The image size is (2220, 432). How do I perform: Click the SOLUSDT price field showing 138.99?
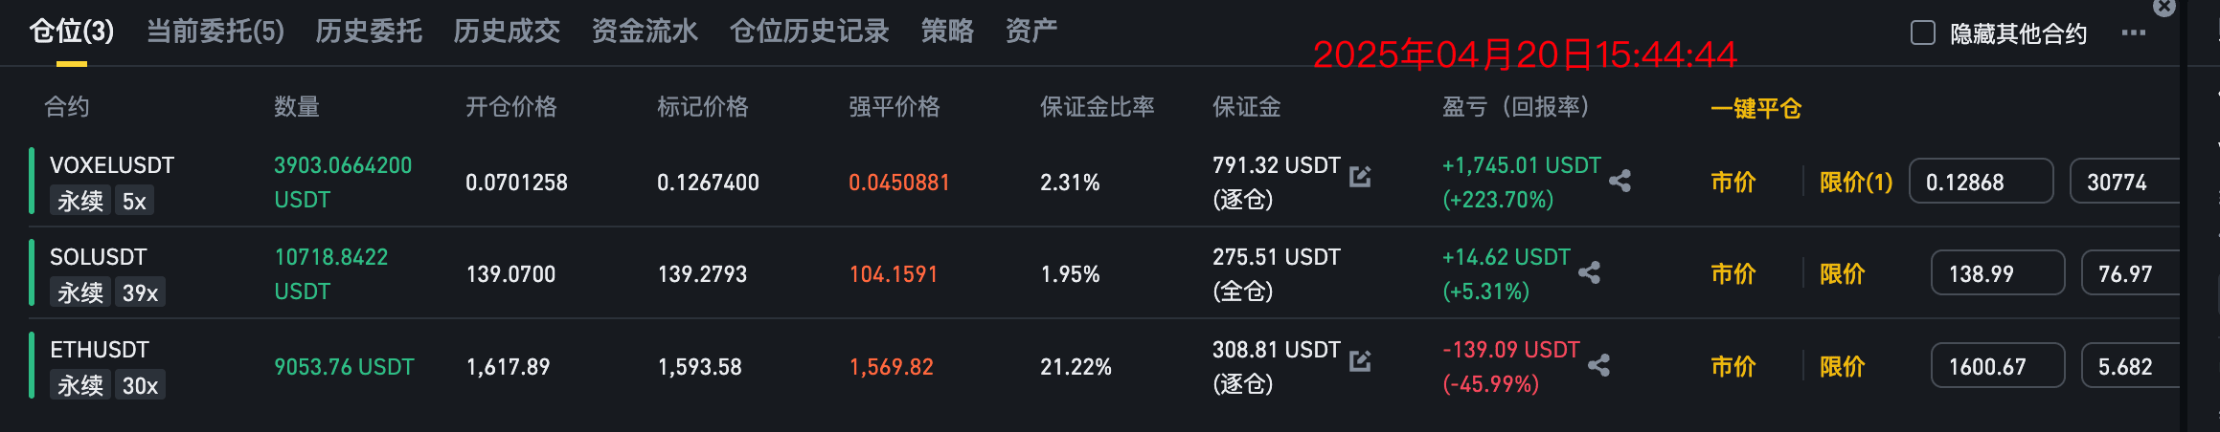1998,273
